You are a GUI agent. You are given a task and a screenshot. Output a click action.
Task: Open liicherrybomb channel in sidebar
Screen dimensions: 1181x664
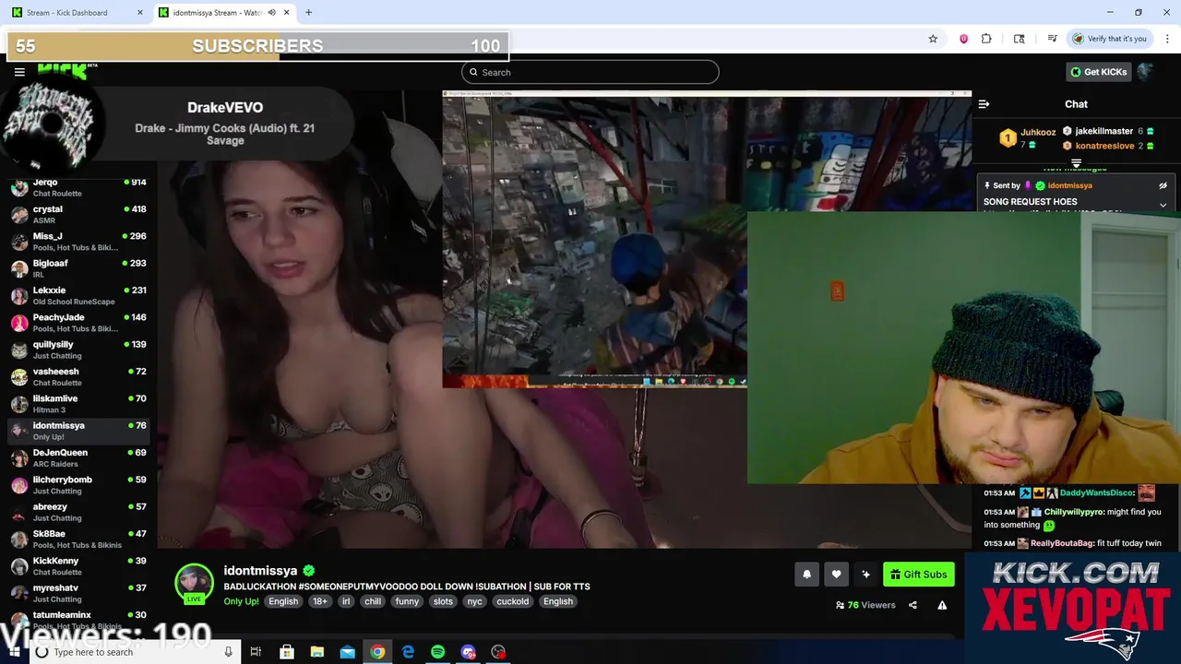point(78,485)
